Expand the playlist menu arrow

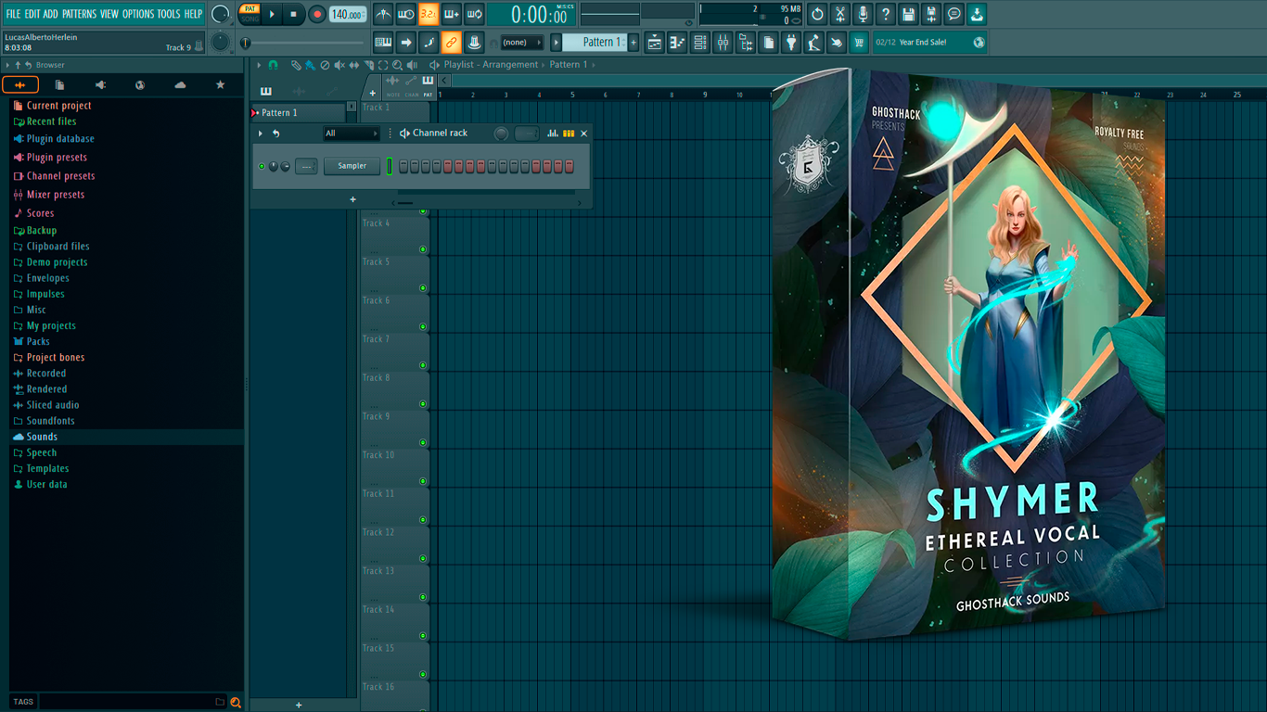coord(260,65)
